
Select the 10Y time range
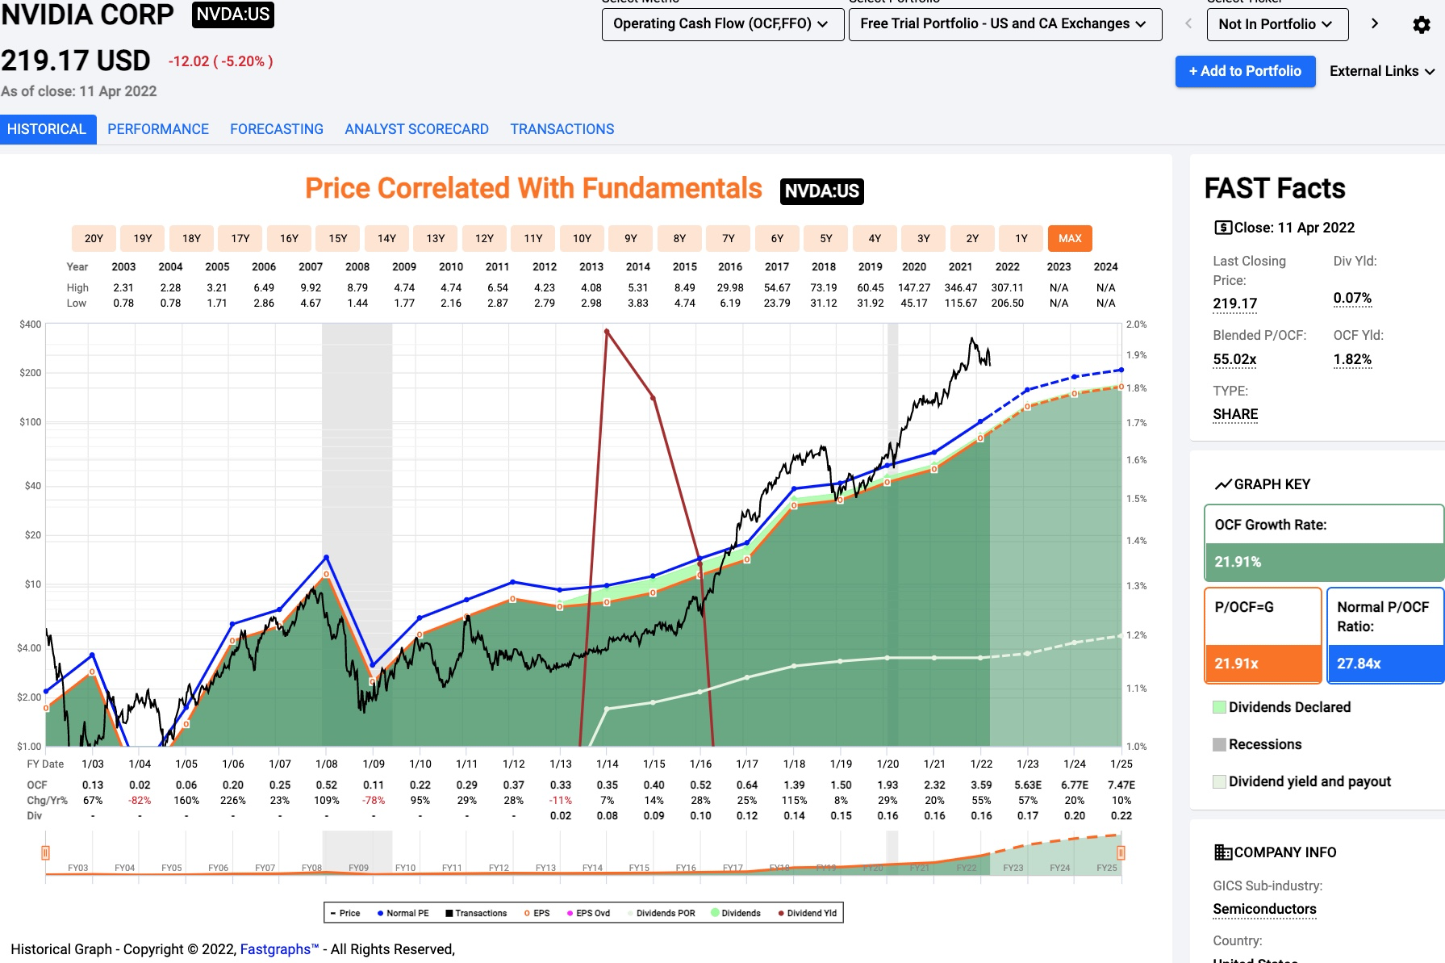pos(582,238)
